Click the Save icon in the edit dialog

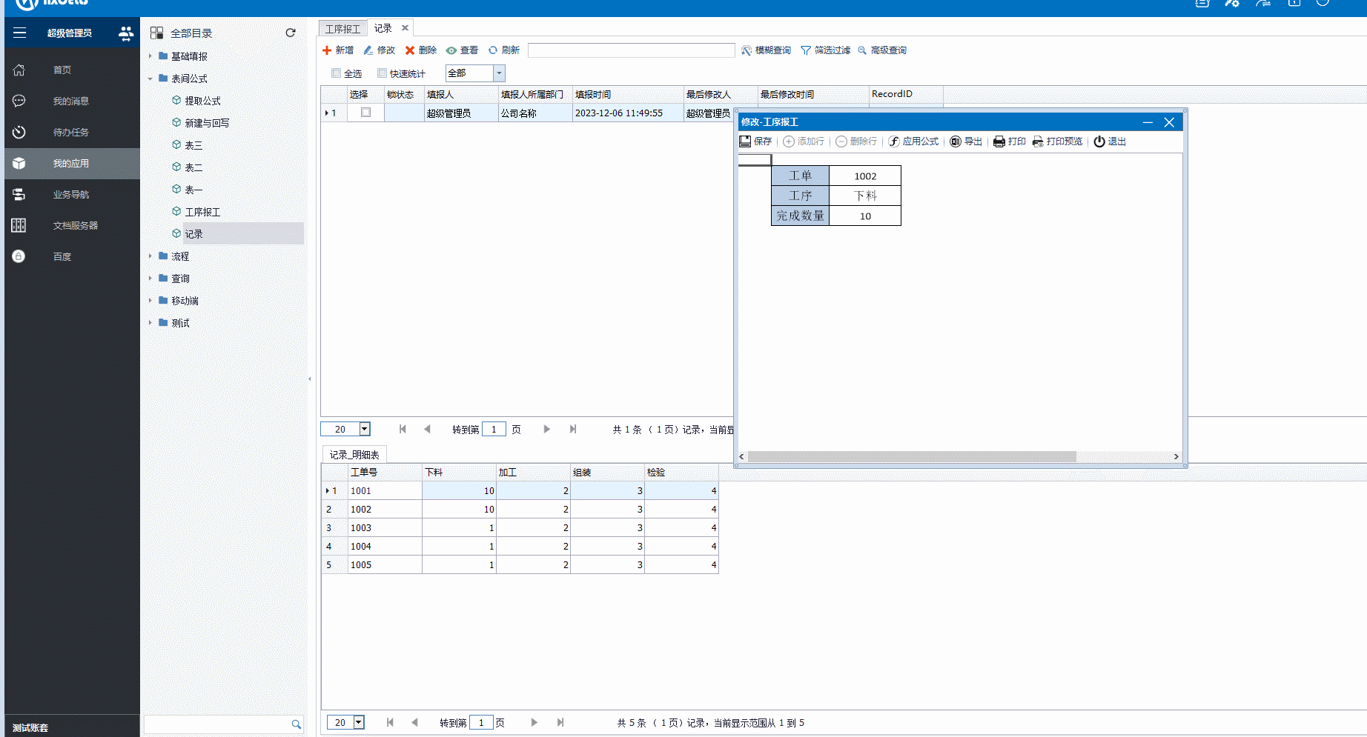[x=745, y=141]
